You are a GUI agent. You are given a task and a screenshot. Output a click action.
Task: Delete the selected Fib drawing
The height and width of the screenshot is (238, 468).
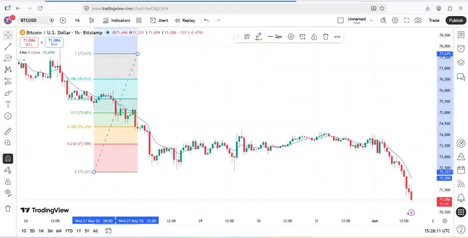tap(326, 37)
